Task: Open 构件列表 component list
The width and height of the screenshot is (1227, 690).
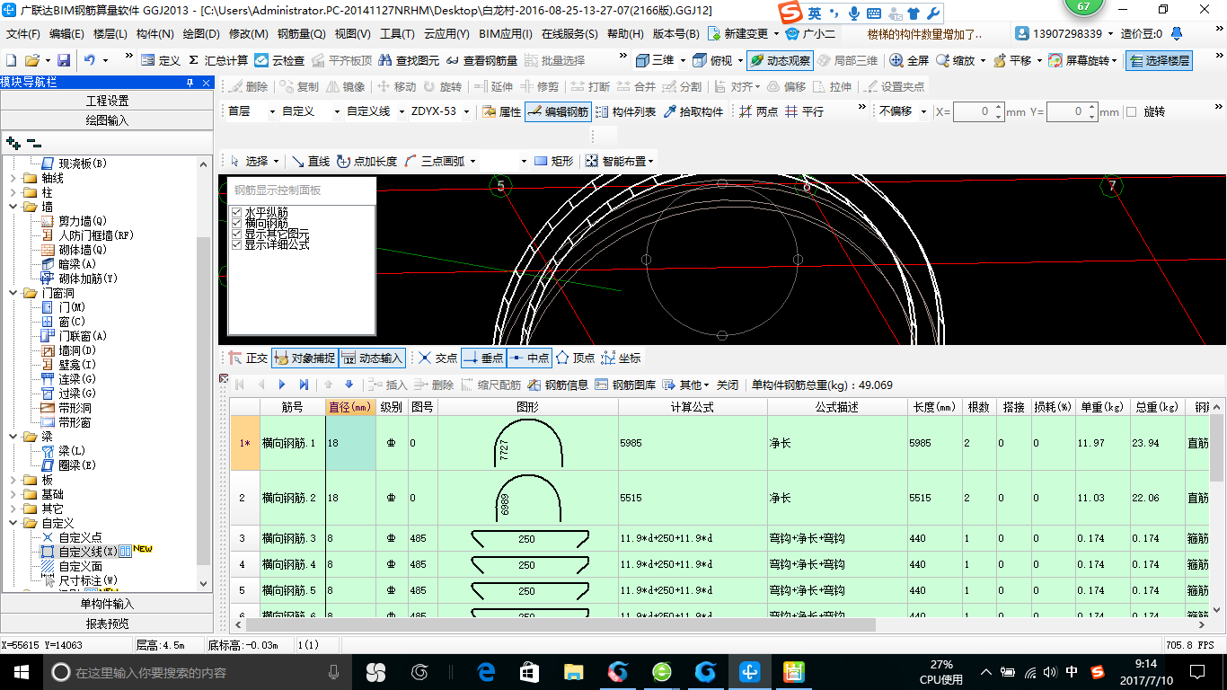Action: (x=625, y=112)
